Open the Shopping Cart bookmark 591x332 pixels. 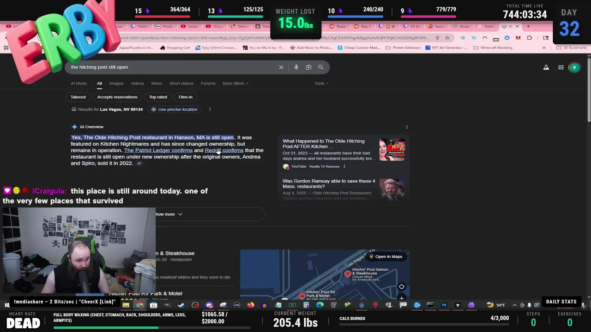[175, 47]
